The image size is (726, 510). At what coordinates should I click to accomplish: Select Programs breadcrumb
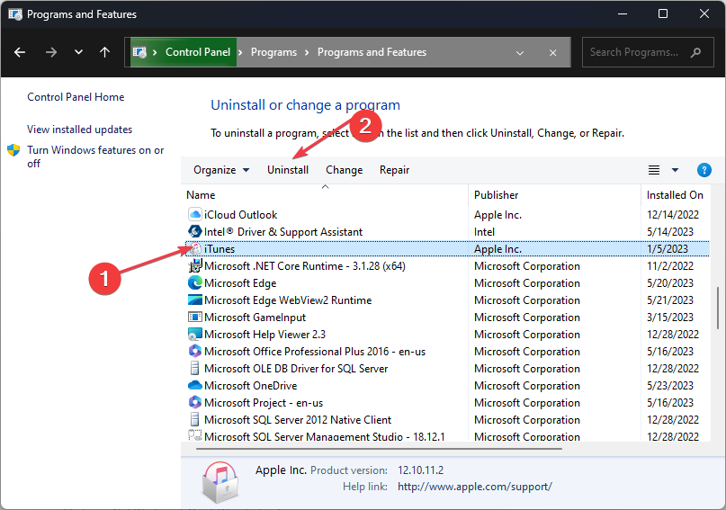tap(273, 52)
